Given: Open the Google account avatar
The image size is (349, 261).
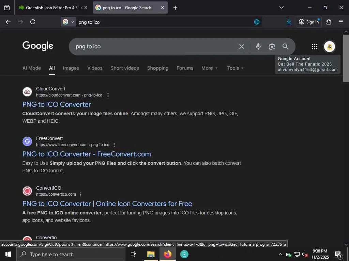Looking at the screenshot, I should [330, 47].
